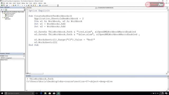Open the Help menu
This screenshot has height=95, width=169.
[x=45, y=3]
